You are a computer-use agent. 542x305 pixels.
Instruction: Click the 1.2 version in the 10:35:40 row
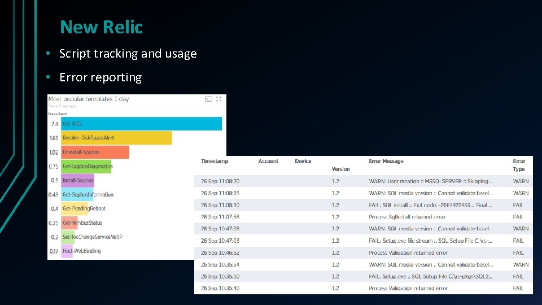335,288
